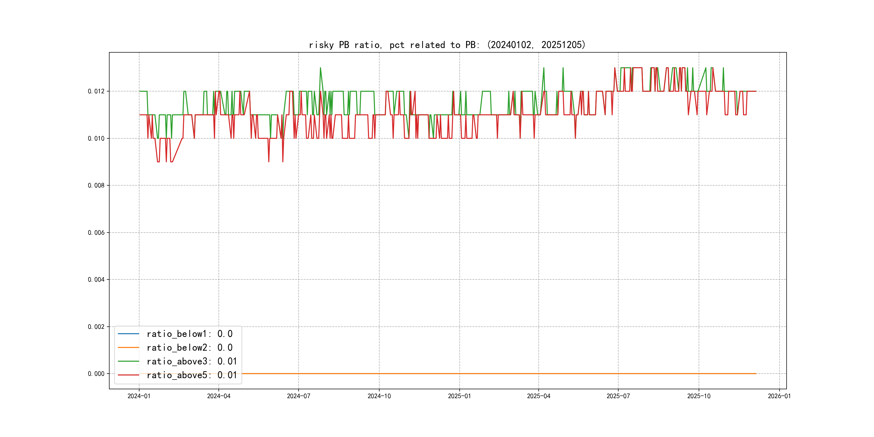Click the blue legend line swatch

[128, 334]
